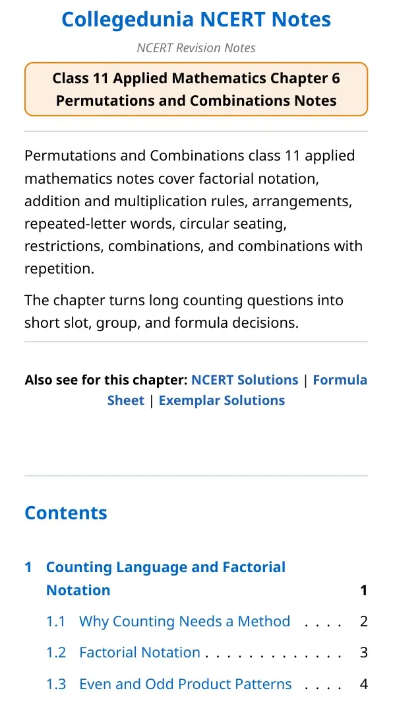
Task: Jump to section 1.3 Even and Odd Product Patterns
Action: (185, 684)
